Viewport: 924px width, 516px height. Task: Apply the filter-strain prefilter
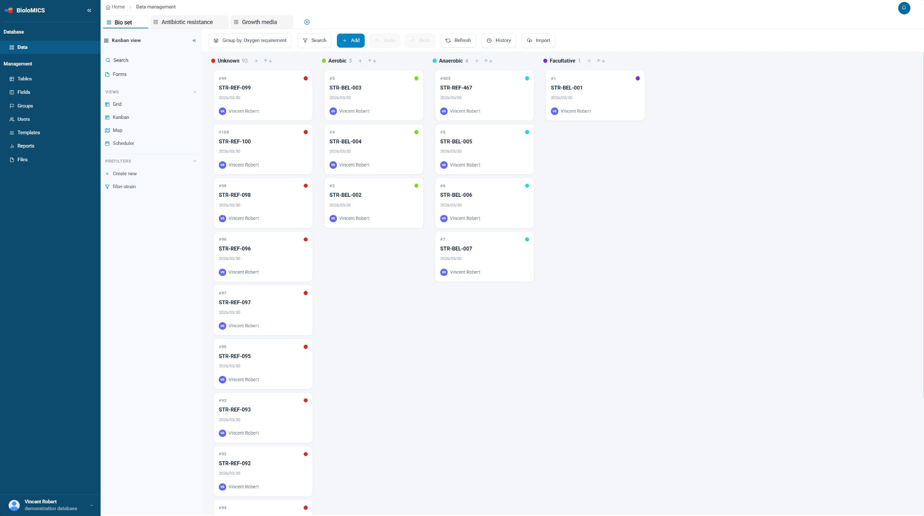click(124, 187)
